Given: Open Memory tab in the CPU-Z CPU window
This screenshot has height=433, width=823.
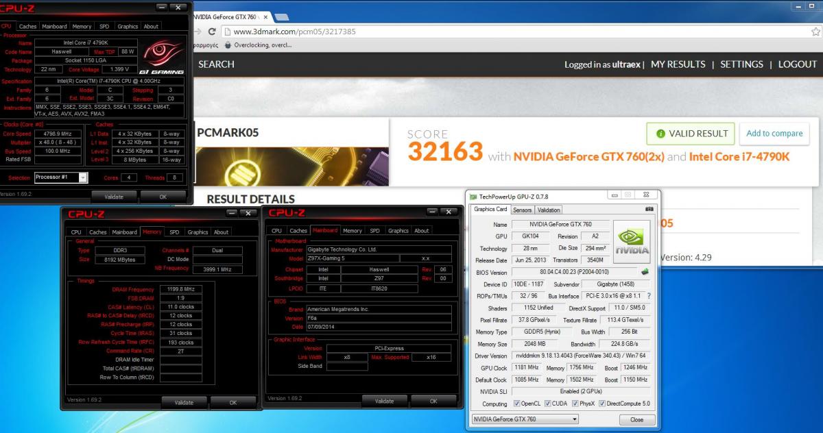Looking at the screenshot, I should 82,26.
